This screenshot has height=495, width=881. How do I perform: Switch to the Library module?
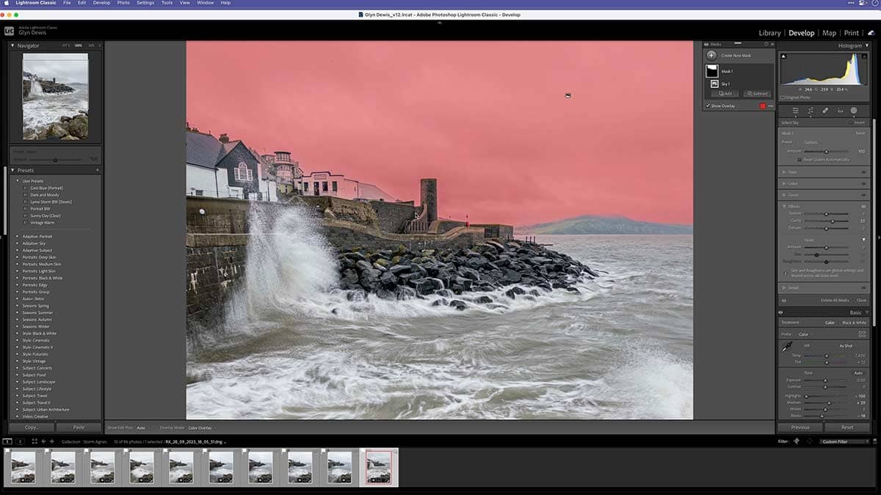(x=769, y=33)
